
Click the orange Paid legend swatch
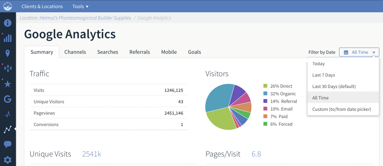(265, 116)
